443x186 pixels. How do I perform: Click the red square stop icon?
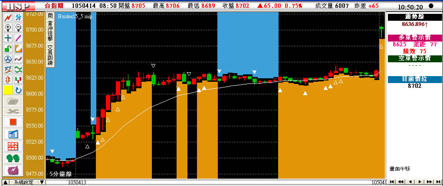tap(13, 122)
